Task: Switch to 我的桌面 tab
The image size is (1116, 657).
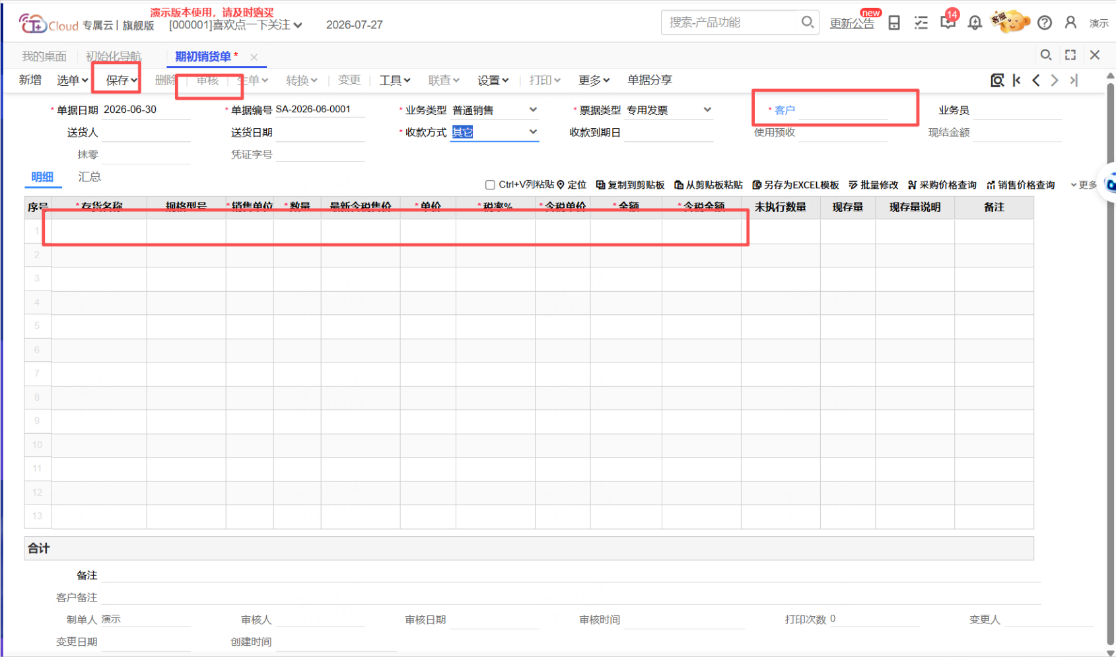Action: tap(44, 56)
